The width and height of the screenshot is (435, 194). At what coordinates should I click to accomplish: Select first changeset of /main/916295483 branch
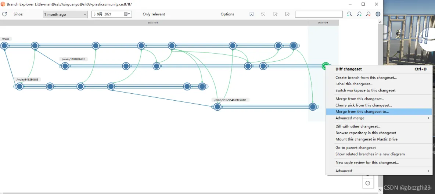19,87
